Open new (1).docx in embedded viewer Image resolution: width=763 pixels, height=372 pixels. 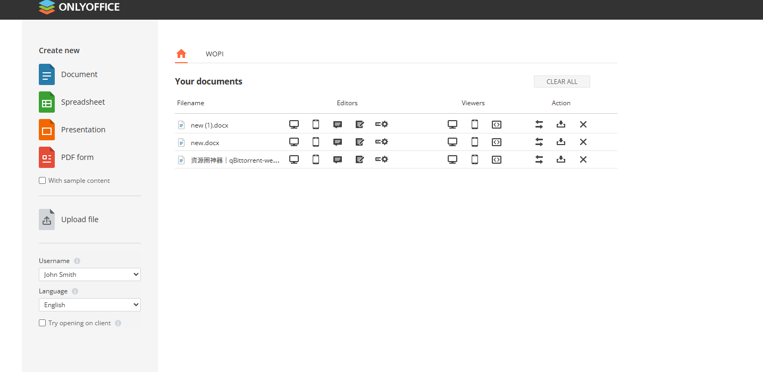(x=497, y=125)
